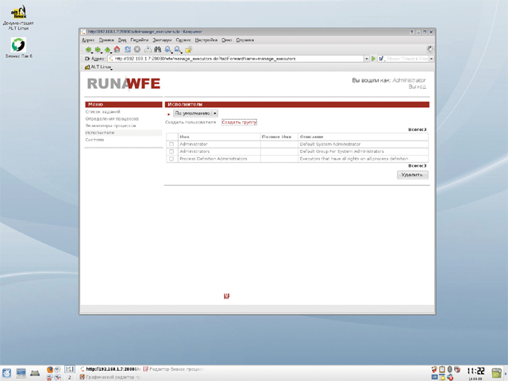Click the Administrator name in the table
The height and width of the screenshot is (381, 508).
coord(194,144)
